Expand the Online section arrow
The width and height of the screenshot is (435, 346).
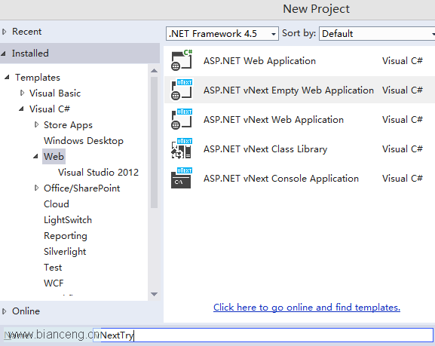4,311
